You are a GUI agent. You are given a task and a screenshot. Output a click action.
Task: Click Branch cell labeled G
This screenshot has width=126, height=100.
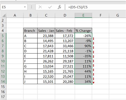31,66
